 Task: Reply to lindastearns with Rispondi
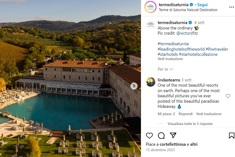tap(185, 114)
